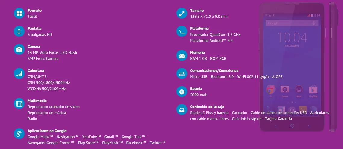Click the line starting 'Google Maps™'
Screen dimensions: 343x149
(88, 137)
